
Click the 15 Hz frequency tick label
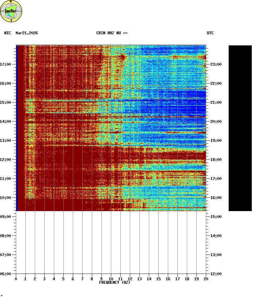[x=158, y=279]
